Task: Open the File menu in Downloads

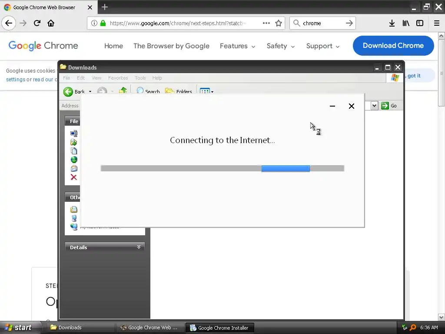Action: pyautogui.click(x=66, y=78)
